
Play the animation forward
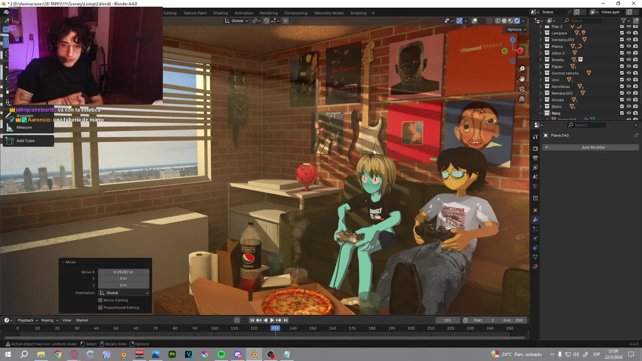coord(272,320)
